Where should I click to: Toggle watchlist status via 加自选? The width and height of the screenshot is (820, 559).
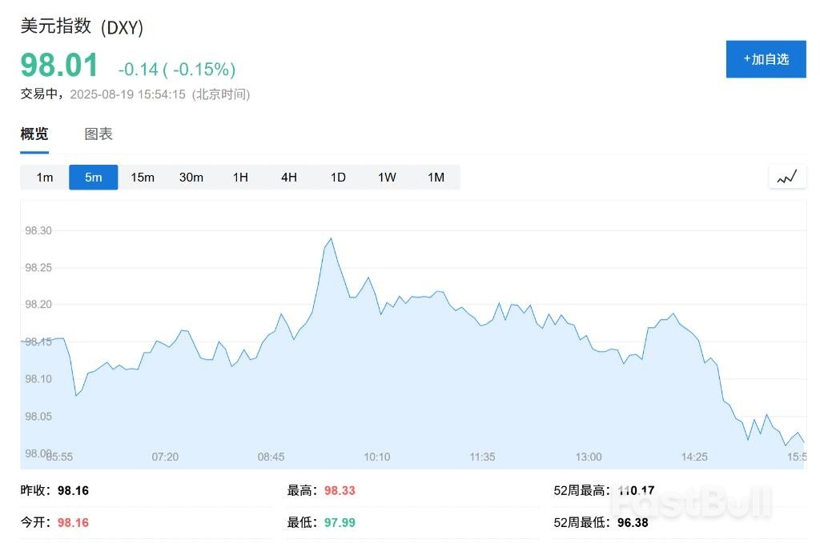[766, 58]
